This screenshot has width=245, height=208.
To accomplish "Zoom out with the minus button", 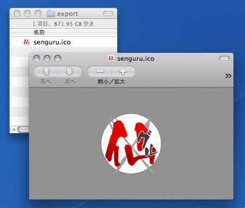I will [100, 71].
